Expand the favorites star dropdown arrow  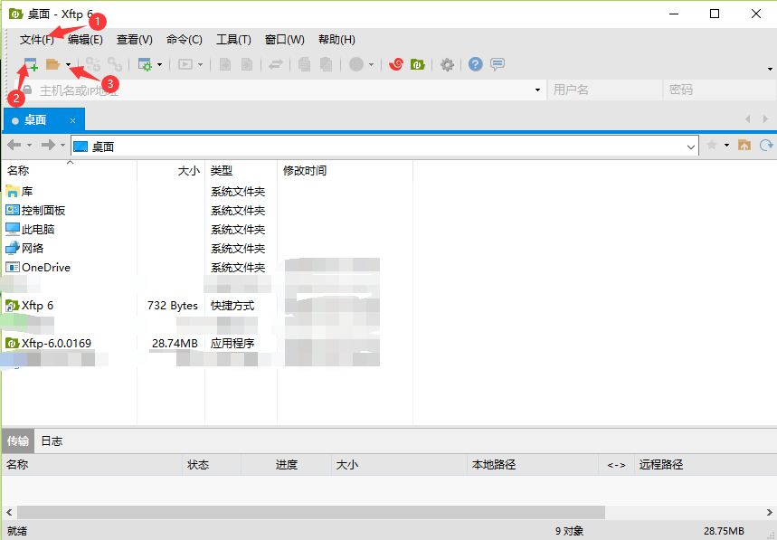[727, 145]
